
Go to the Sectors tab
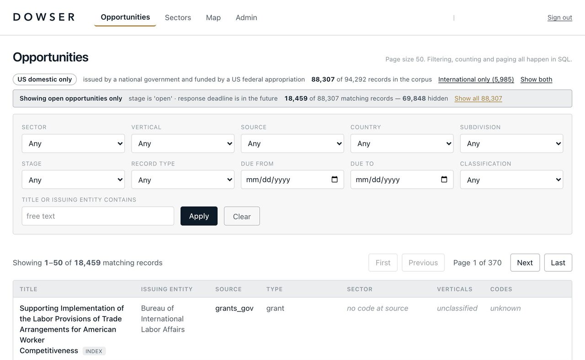click(178, 17)
